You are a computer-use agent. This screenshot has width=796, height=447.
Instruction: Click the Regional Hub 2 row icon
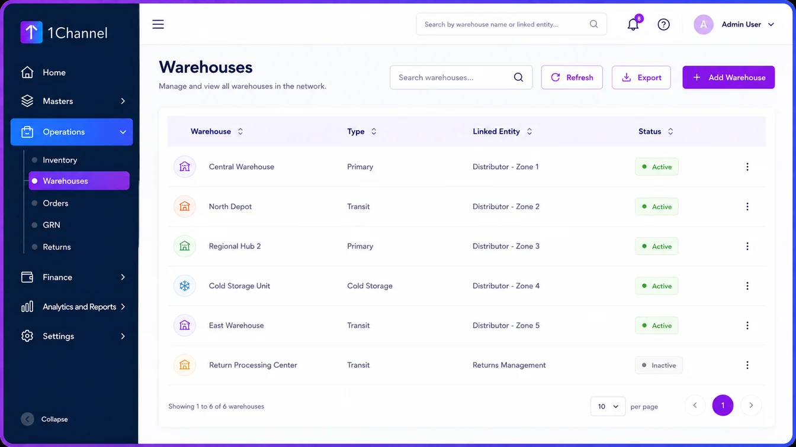pyautogui.click(x=185, y=246)
